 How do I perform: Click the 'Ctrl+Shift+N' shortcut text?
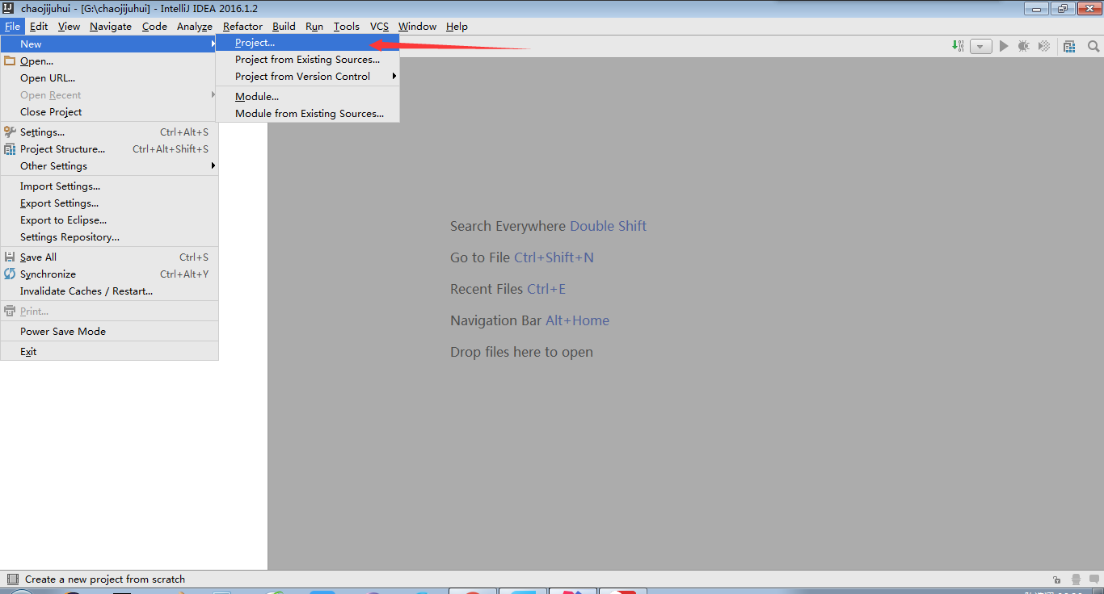tap(554, 257)
